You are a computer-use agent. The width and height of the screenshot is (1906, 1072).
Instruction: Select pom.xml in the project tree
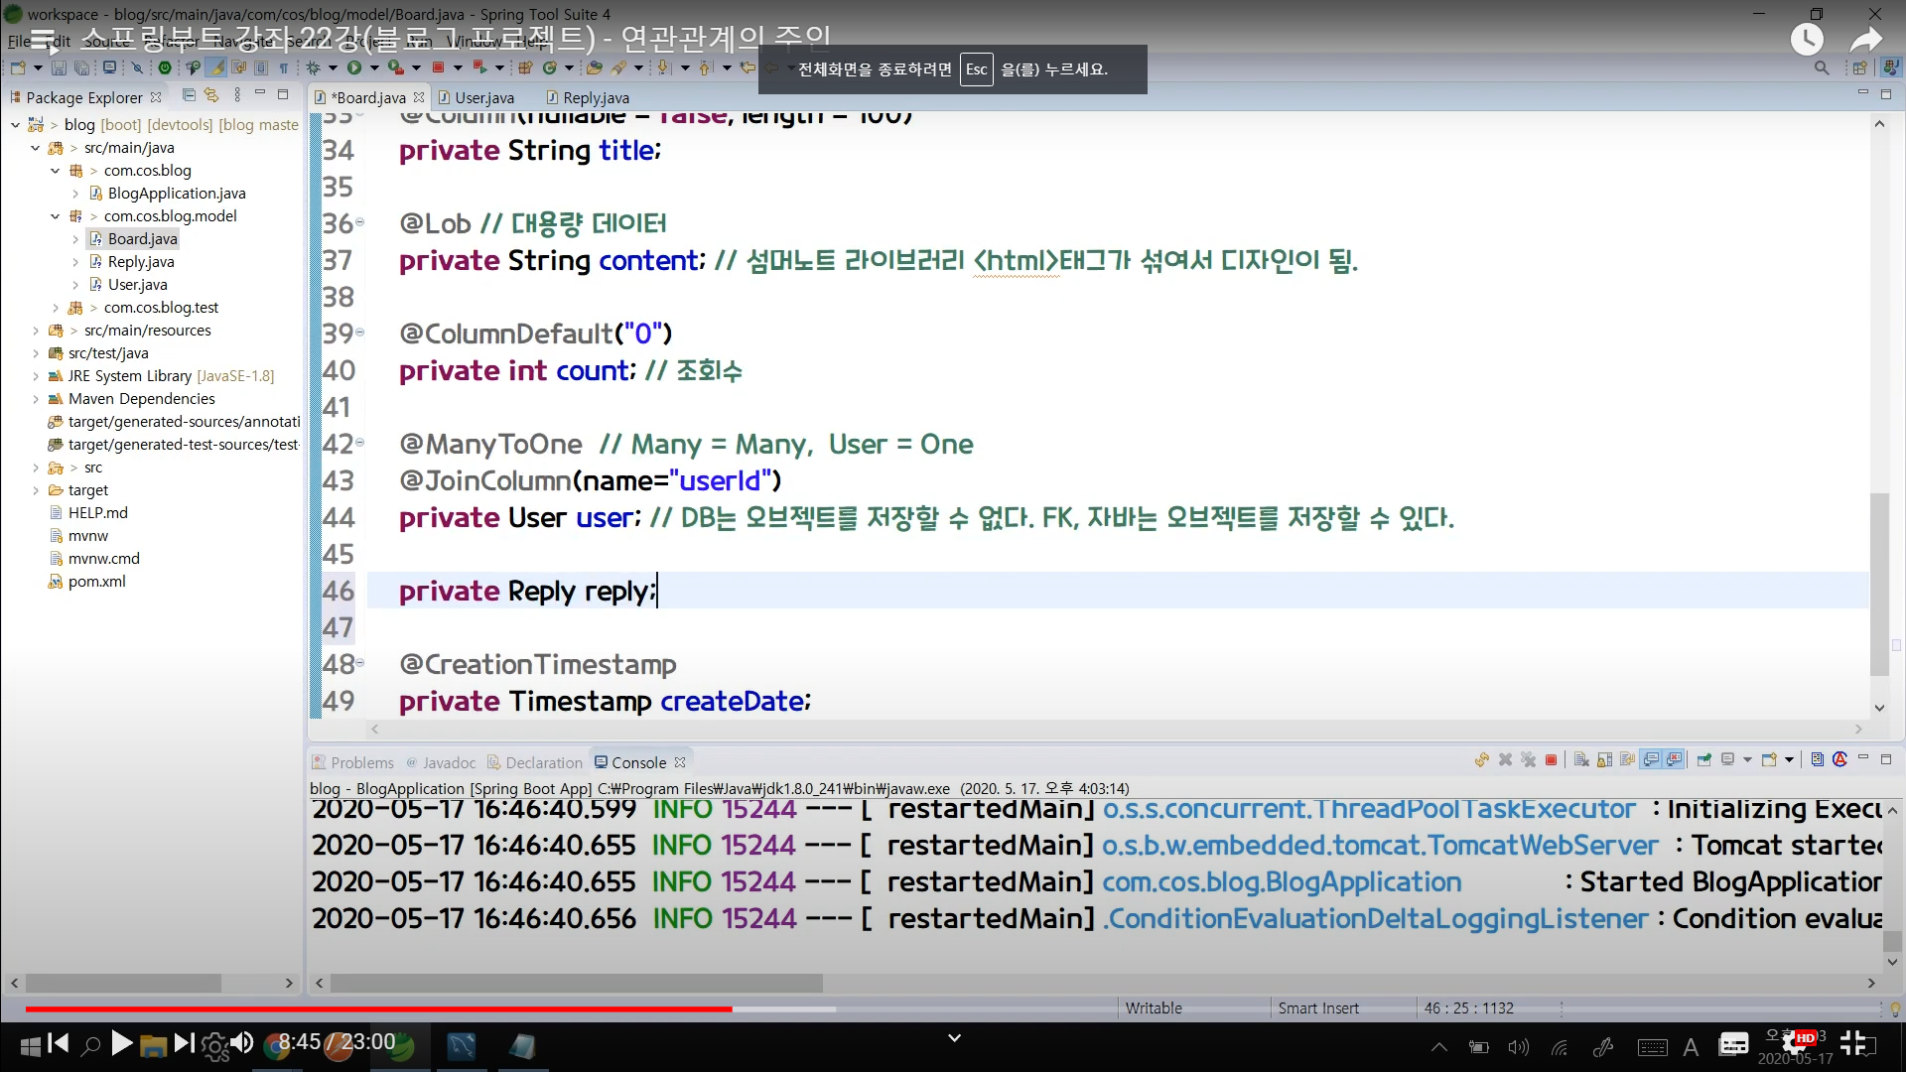[x=96, y=582]
